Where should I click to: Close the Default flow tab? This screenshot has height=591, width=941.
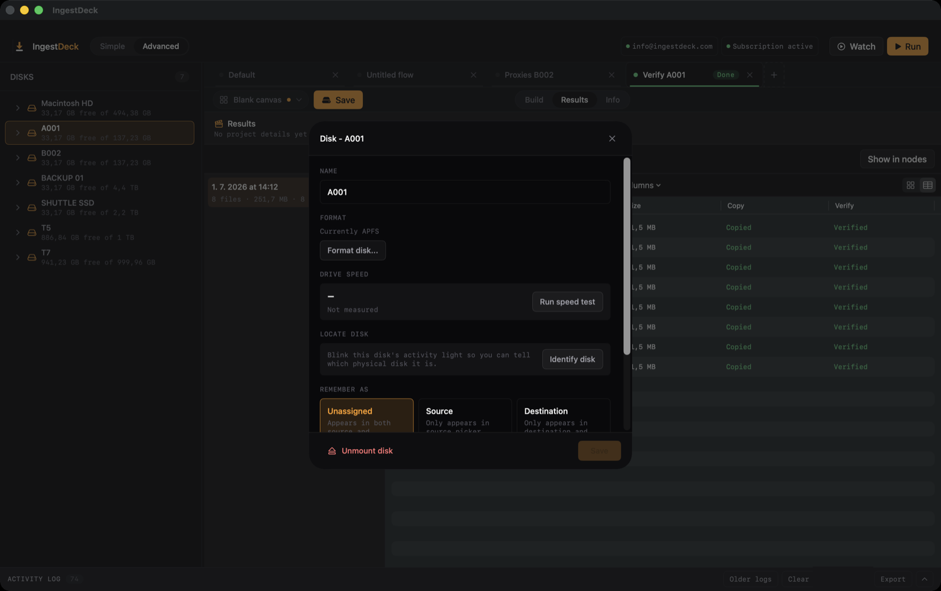[x=335, y=75]
